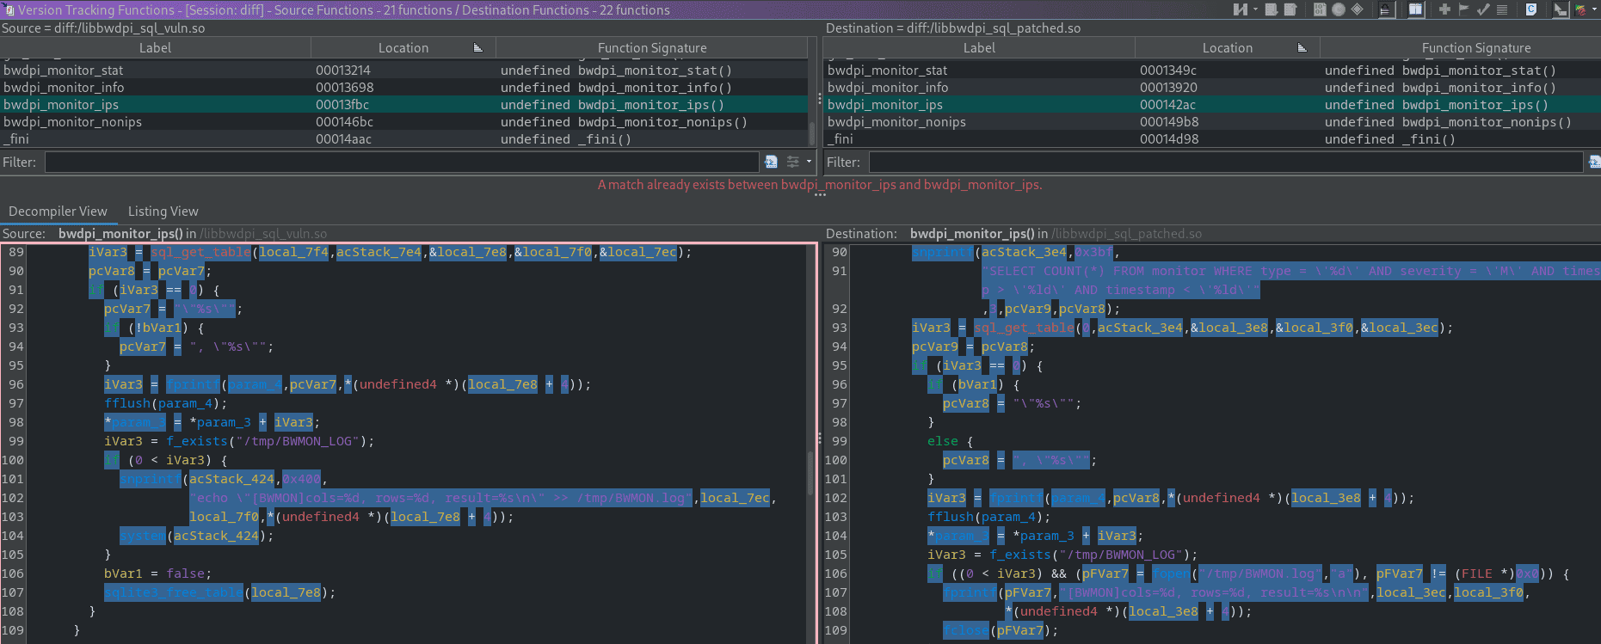Click the source filter options sliders icon
Screen dimensions: 1601x644
coord(792,162)
